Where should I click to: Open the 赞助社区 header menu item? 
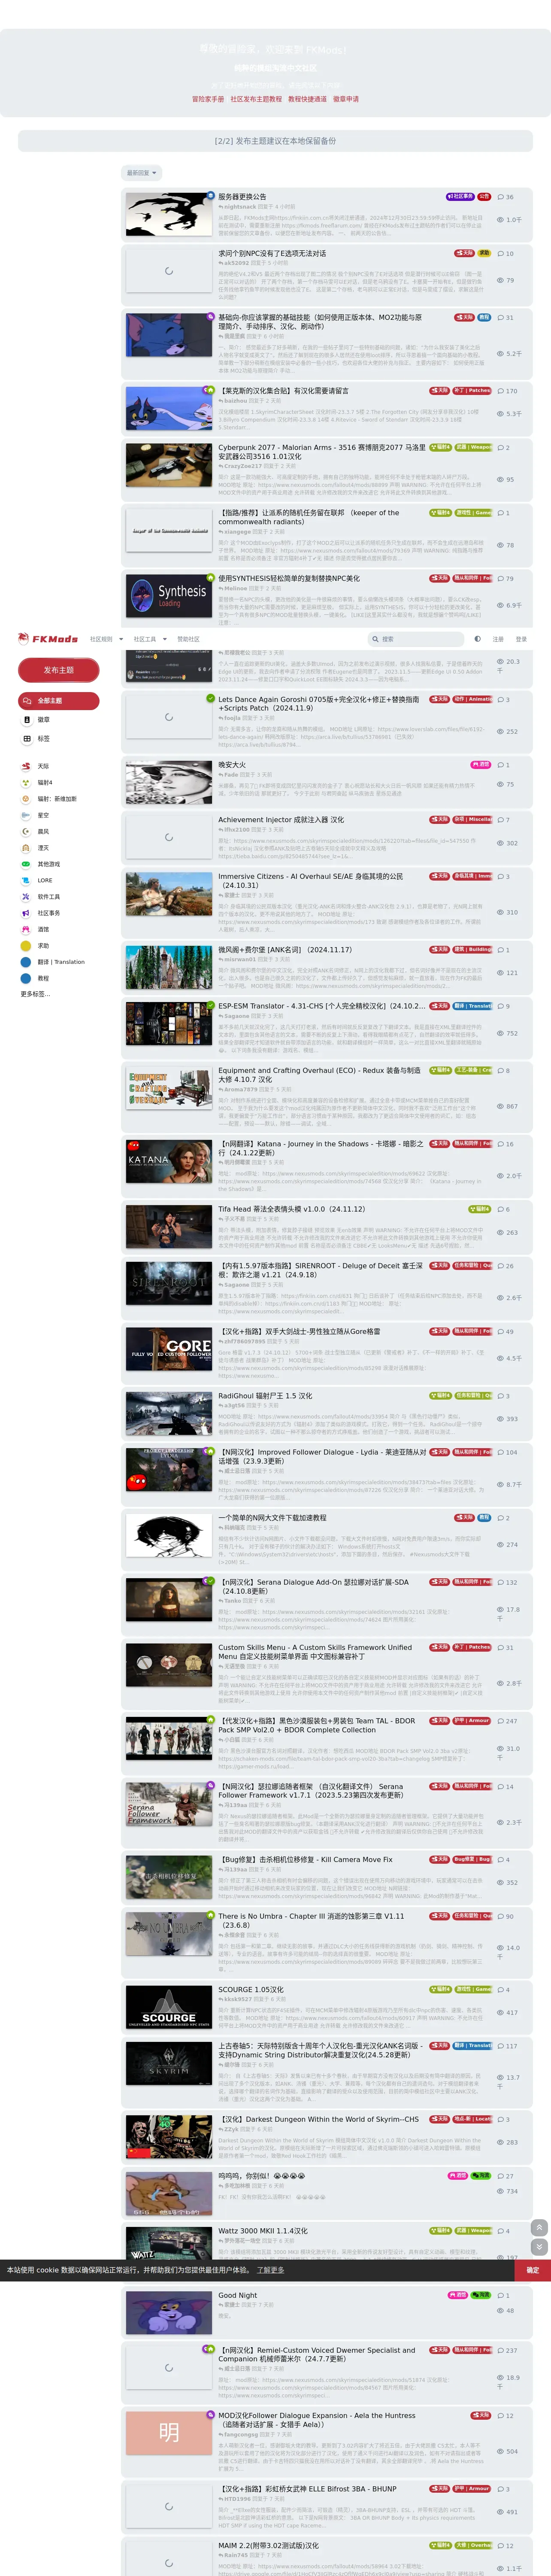pyautogui.click(x=188, y=639)
